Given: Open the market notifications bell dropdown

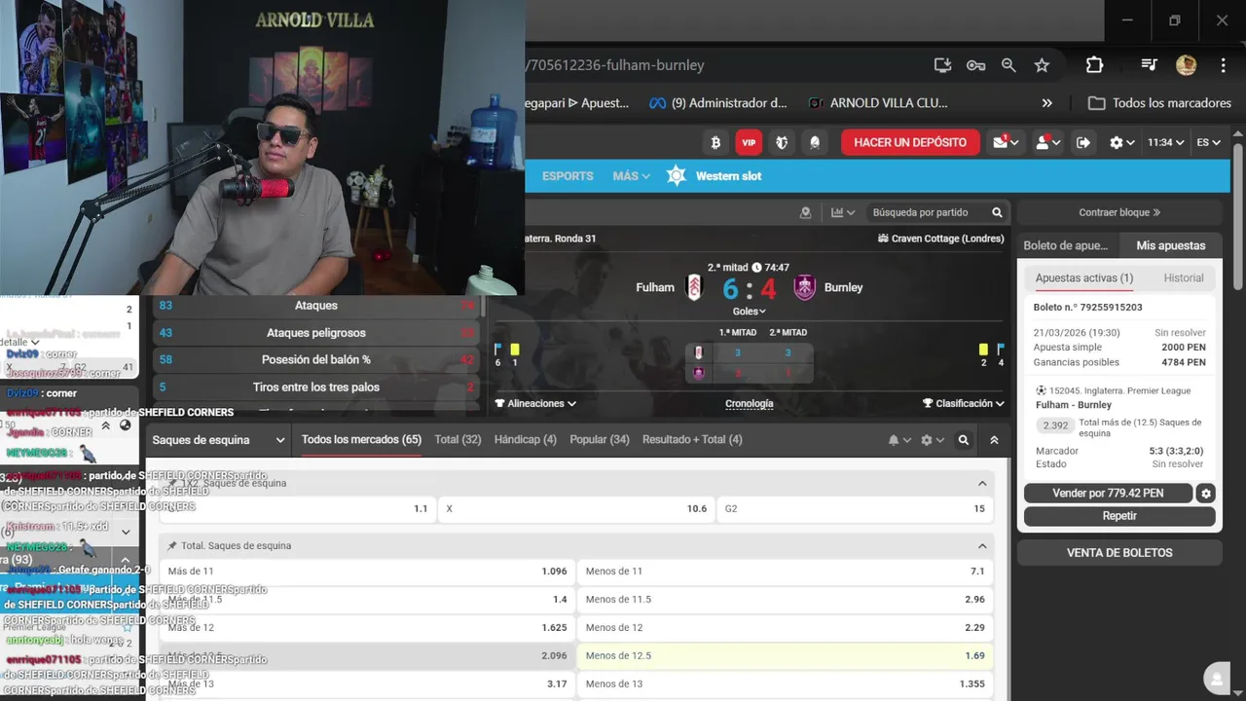Looking at the screenshot, I should 899,440.
